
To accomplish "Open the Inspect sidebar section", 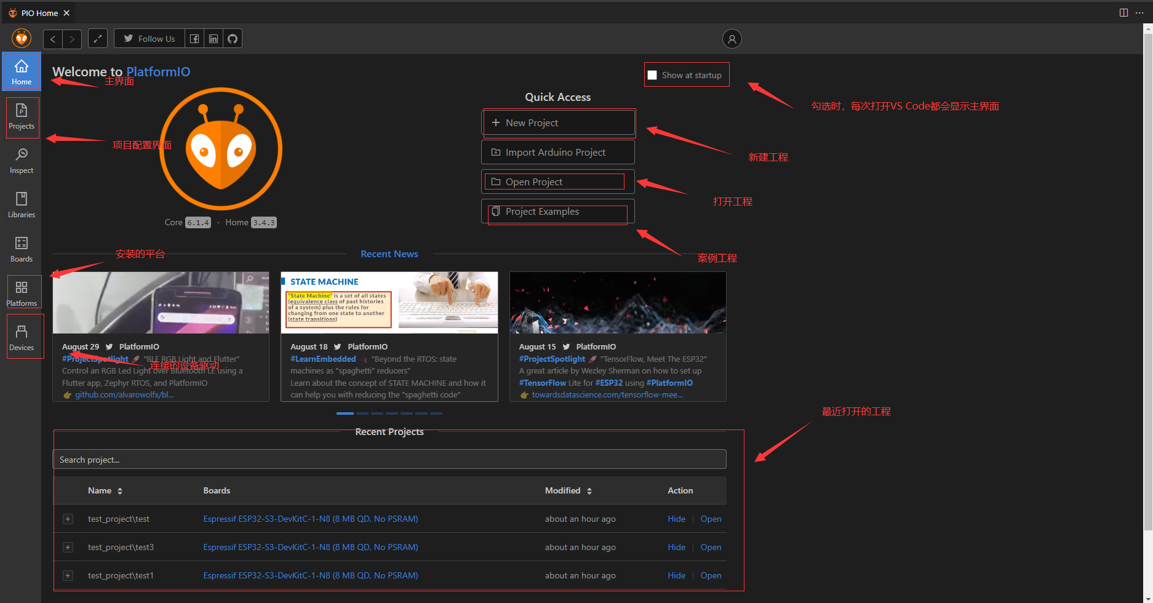I will coord(22,161).
